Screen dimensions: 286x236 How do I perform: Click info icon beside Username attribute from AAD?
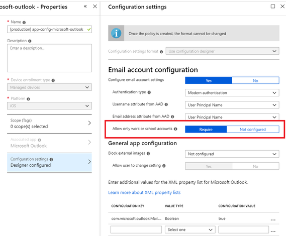pyautogui.click(x=166, y=104)
